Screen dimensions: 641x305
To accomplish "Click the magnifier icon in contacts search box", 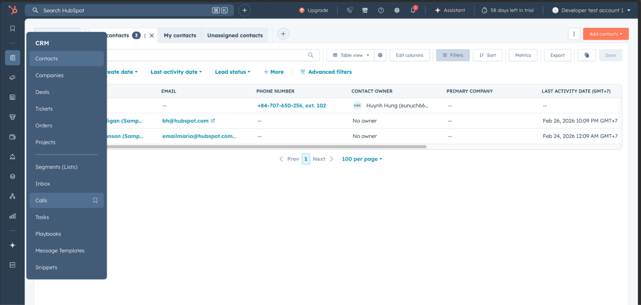I will click(311, 55).
